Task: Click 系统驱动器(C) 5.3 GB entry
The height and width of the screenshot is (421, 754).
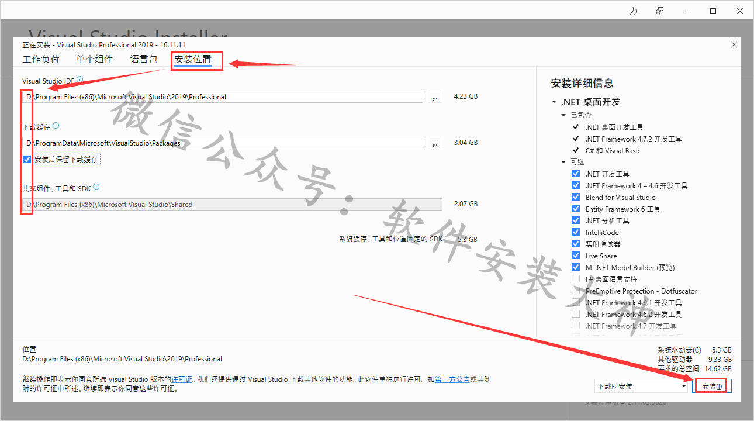Action: tap(694, 350)
